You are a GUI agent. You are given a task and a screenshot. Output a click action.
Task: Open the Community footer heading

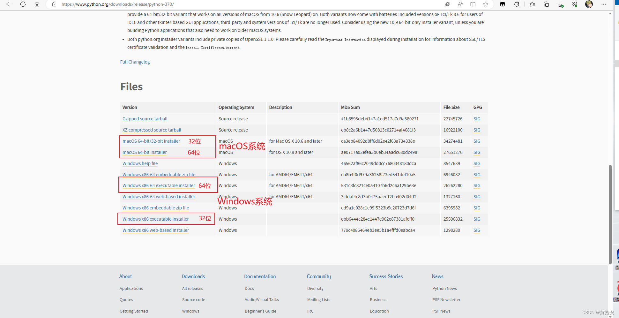coord(319,276)
